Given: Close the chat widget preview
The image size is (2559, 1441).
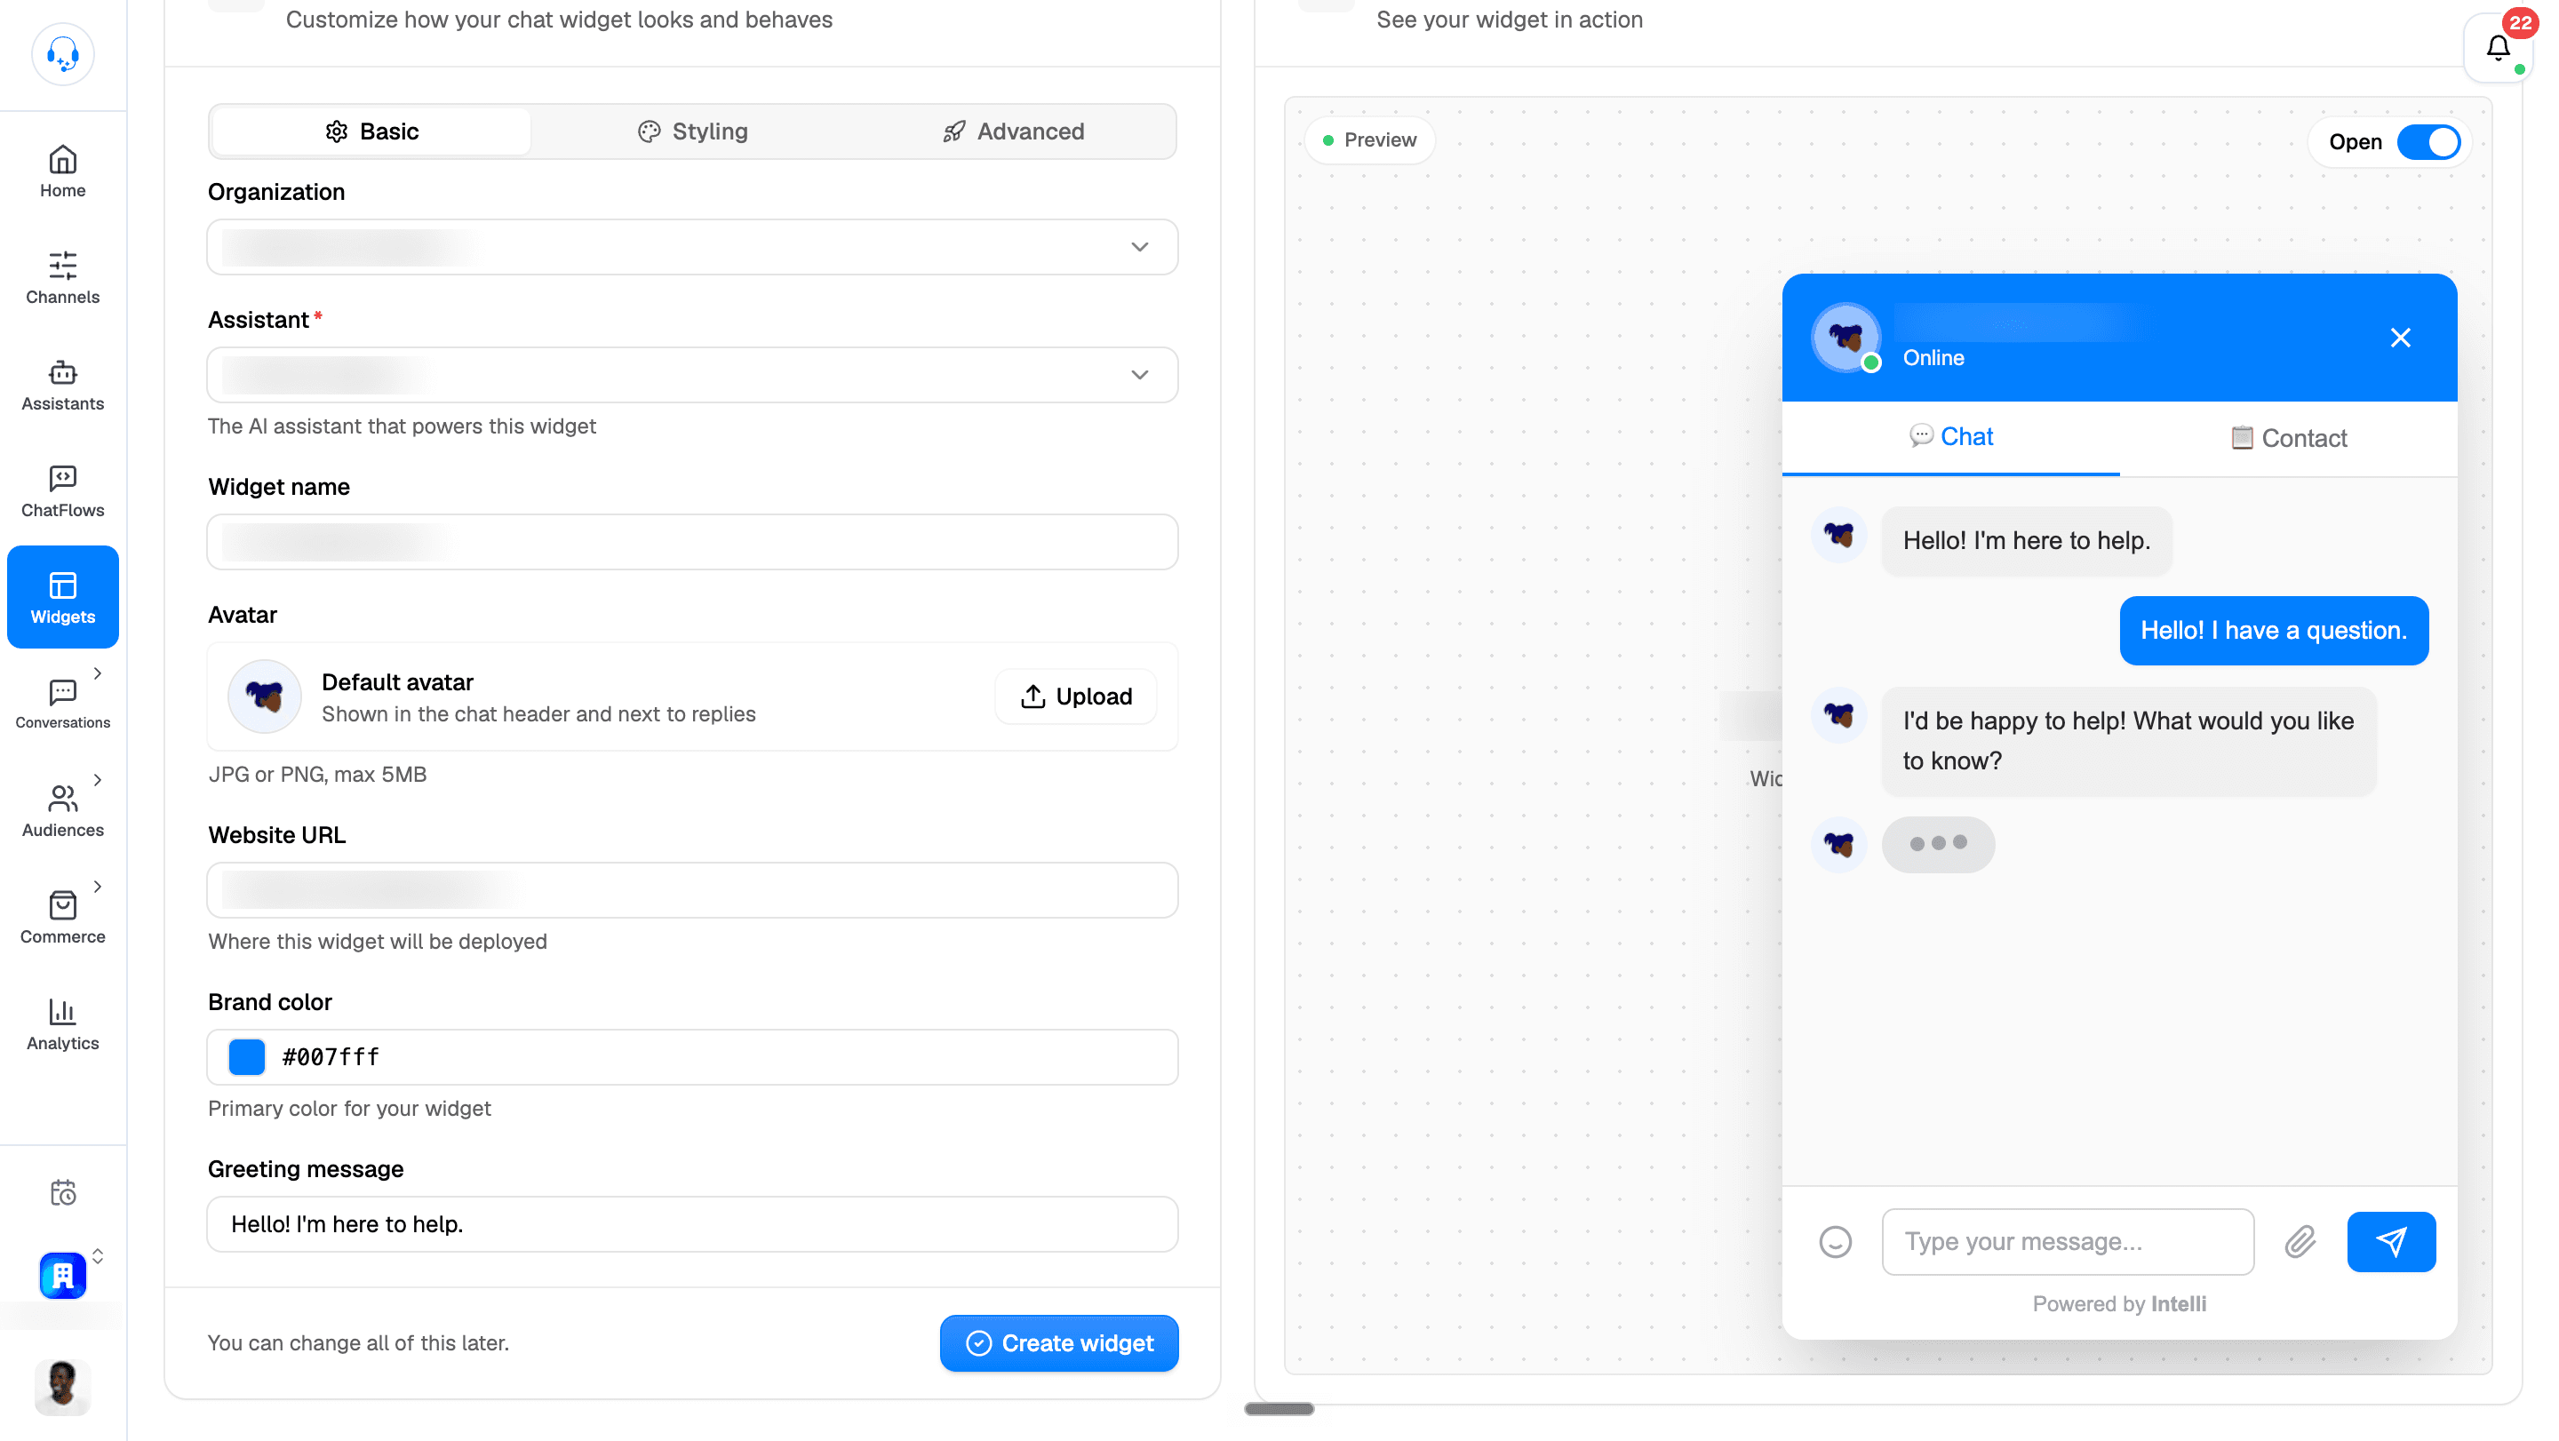Looking at the screenshot, I should (x=2400, y=338).
